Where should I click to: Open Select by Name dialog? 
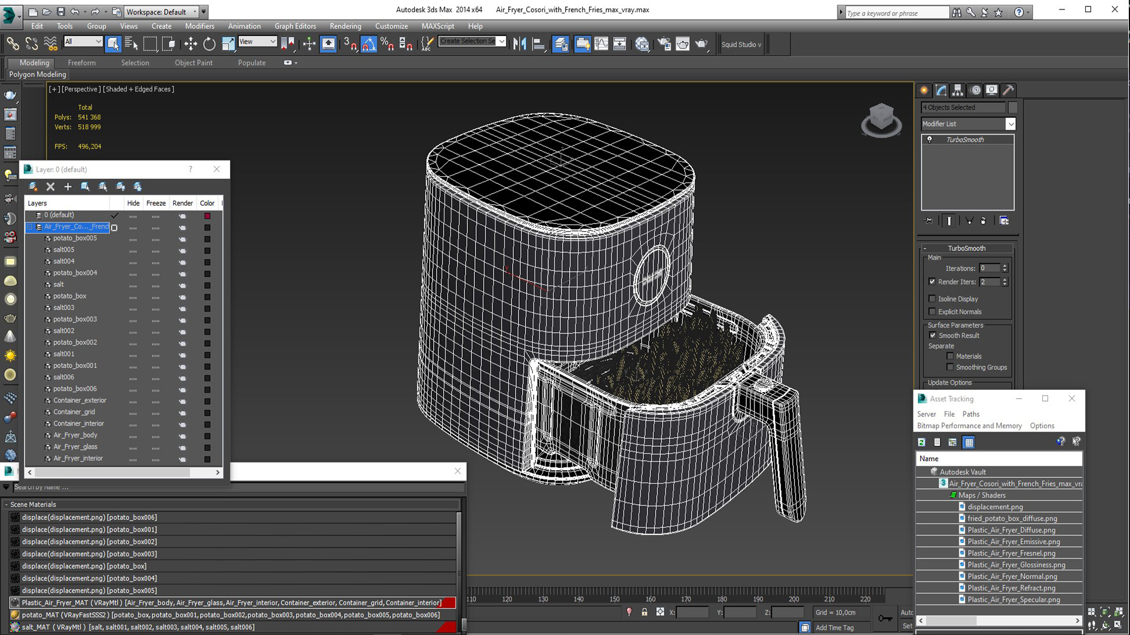[131, 44]
